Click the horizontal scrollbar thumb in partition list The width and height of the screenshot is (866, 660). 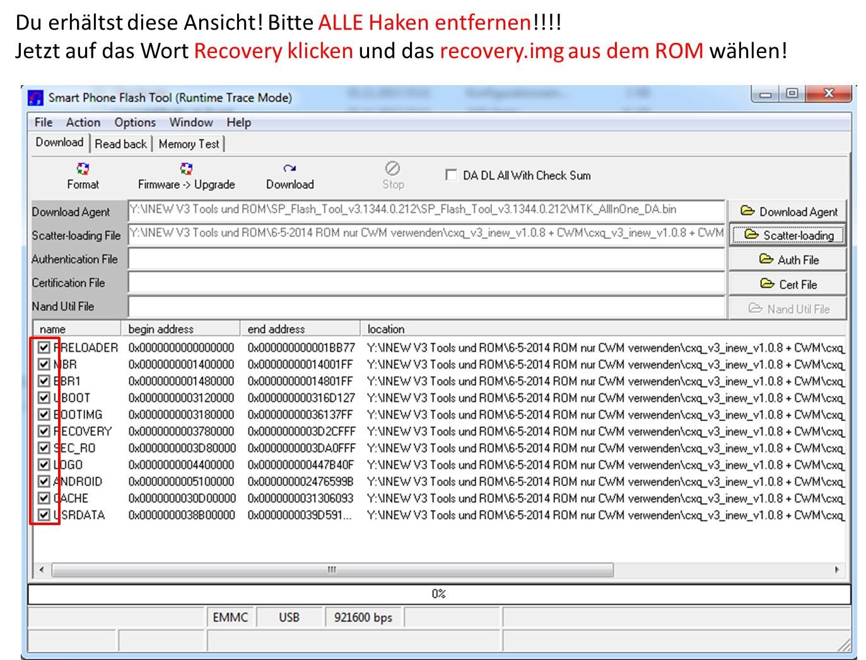click(332, 570)
